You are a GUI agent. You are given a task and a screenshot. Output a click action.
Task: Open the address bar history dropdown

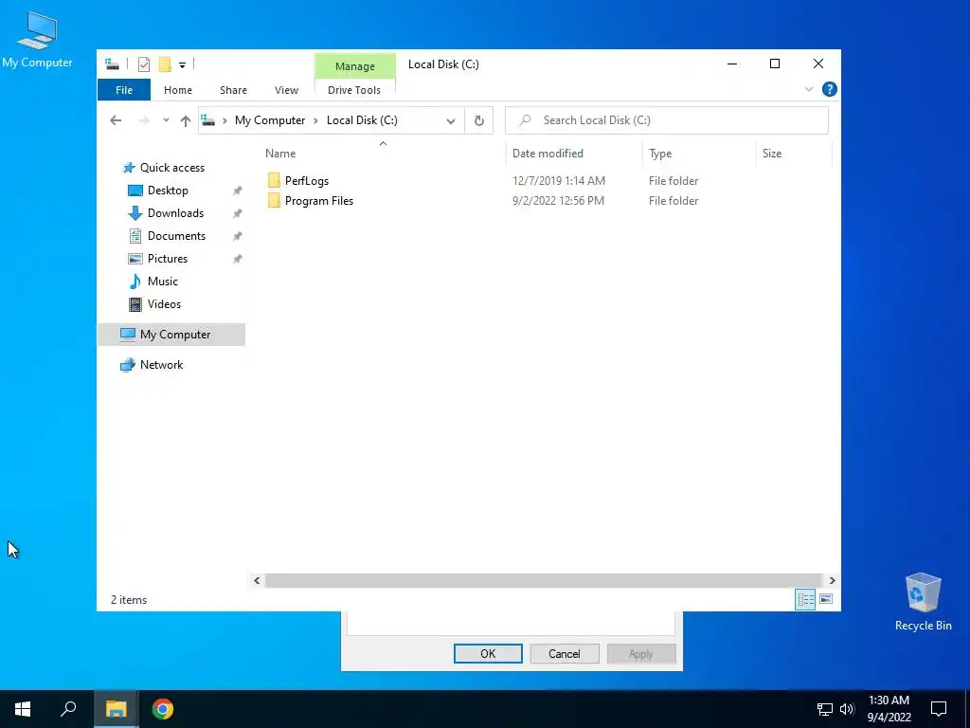(x=451, y=120)
